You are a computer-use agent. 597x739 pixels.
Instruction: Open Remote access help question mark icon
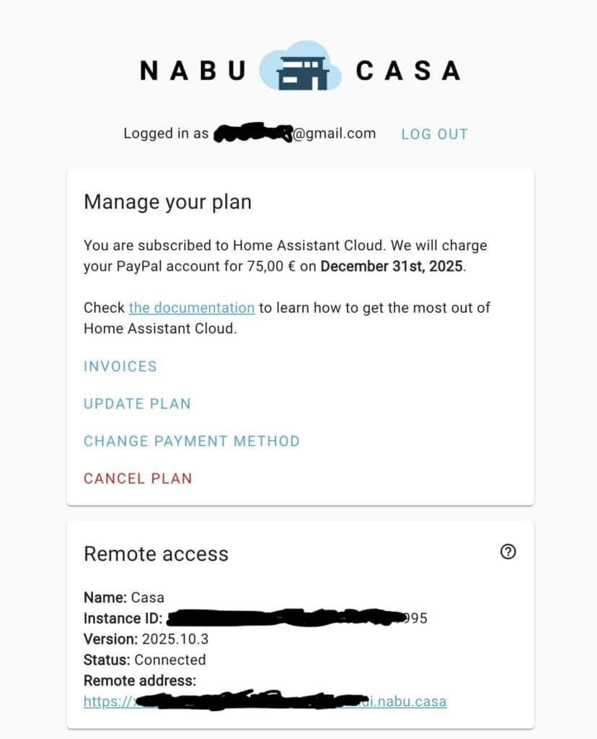[x=508, y=552]
